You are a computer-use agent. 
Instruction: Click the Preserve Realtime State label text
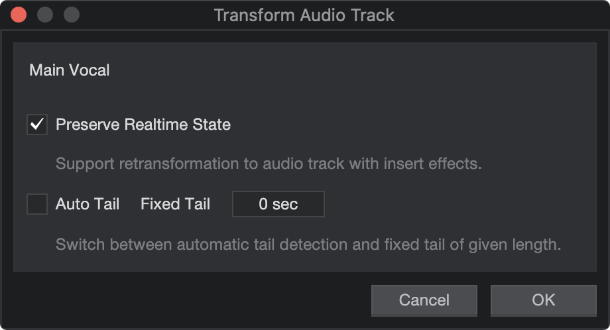(x=143, y=125)
